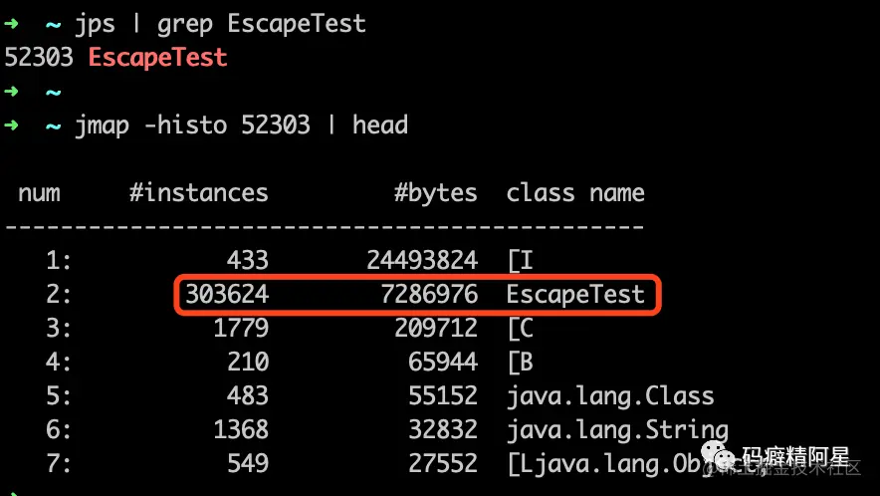Image resolution: width=880 pixels, height=496 pixels.
Task: Click row number '3:' in histogram
Action: (x=59, y=328)
